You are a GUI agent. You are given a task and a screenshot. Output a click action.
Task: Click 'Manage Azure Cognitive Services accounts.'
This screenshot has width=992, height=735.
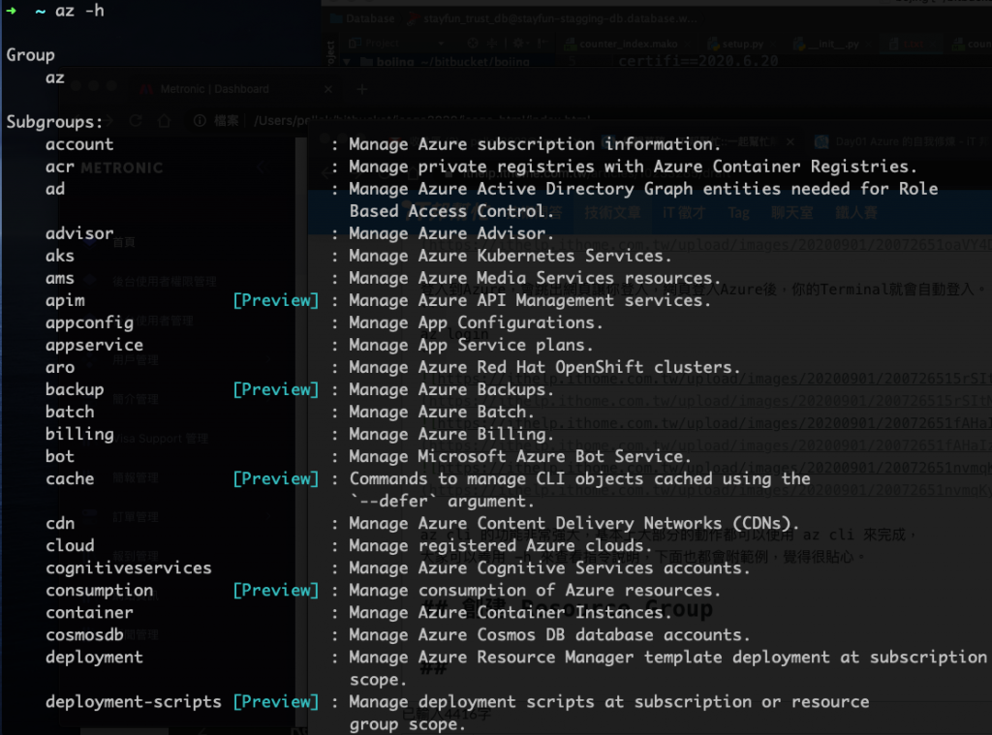(549, 568)
